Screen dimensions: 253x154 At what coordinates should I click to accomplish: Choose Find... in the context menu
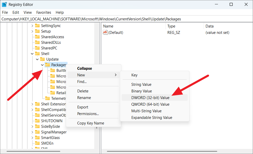[x=93, y=82]
